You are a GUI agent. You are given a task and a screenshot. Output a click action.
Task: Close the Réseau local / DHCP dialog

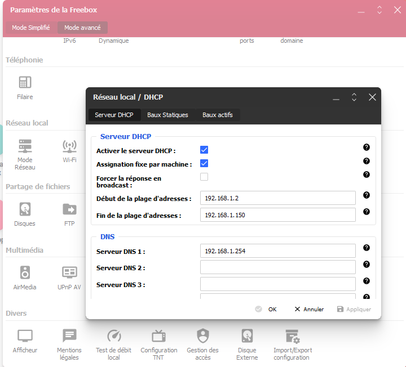[x=372, y=97]
